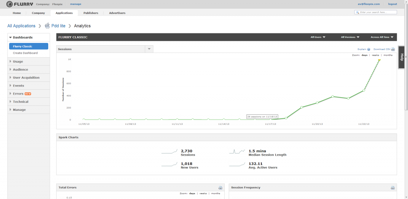Set Total Errors zoom to weeks
The height and width of the screenshot is (199, 408).
tap(203, 193)
